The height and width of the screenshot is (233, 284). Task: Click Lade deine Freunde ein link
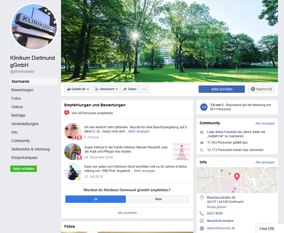tap(225, 132)
